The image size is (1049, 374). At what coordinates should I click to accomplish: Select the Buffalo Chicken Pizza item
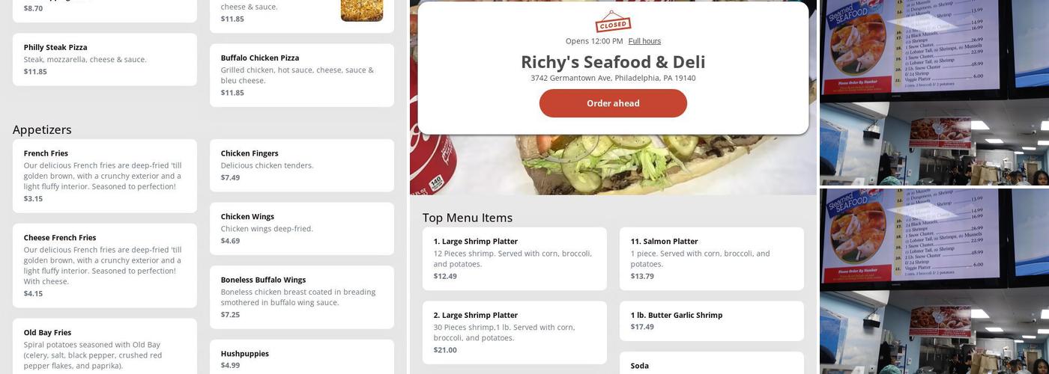(x=302, y=75)
